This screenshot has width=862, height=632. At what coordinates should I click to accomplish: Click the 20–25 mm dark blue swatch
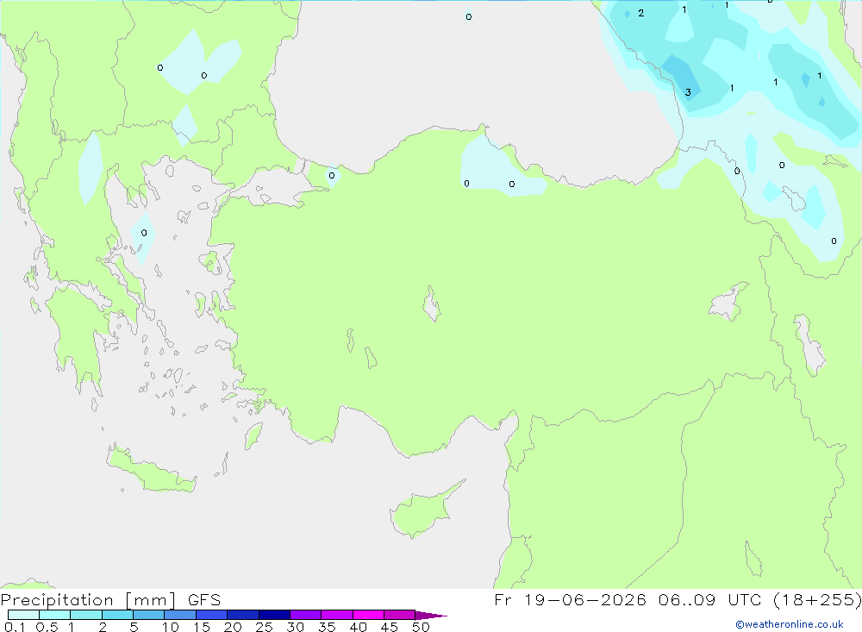[x=242, y=615]
